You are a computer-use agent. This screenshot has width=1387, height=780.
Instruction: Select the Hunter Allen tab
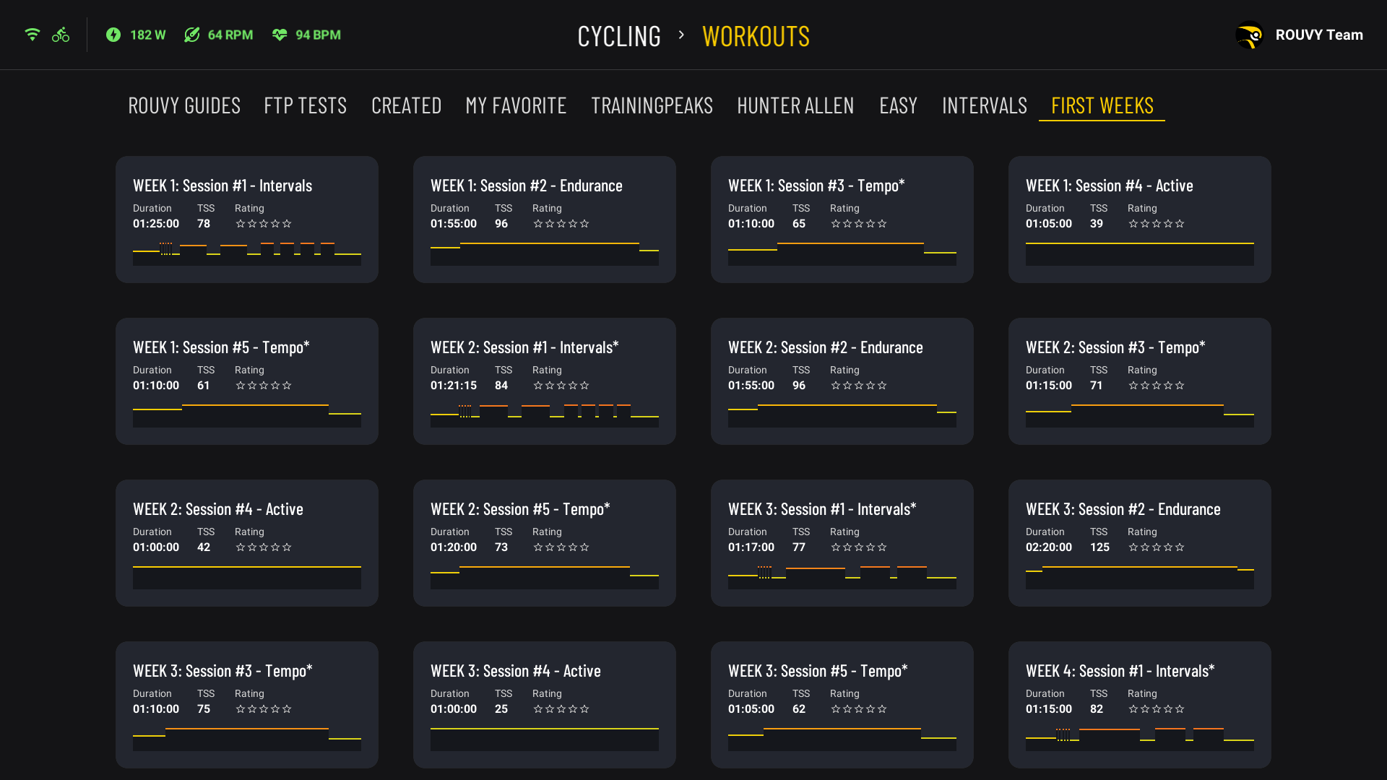coord(795,106)
